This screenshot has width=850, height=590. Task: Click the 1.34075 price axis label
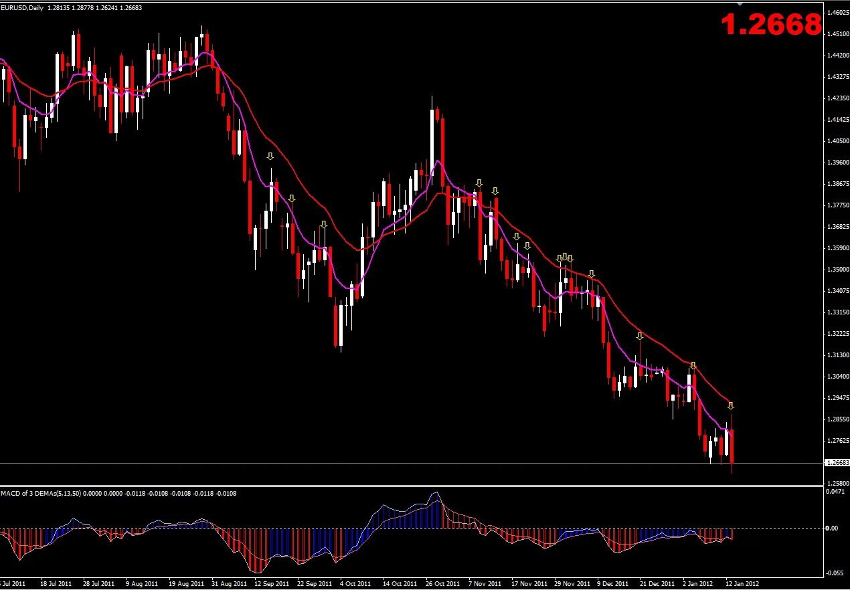(x=837, y=291)
